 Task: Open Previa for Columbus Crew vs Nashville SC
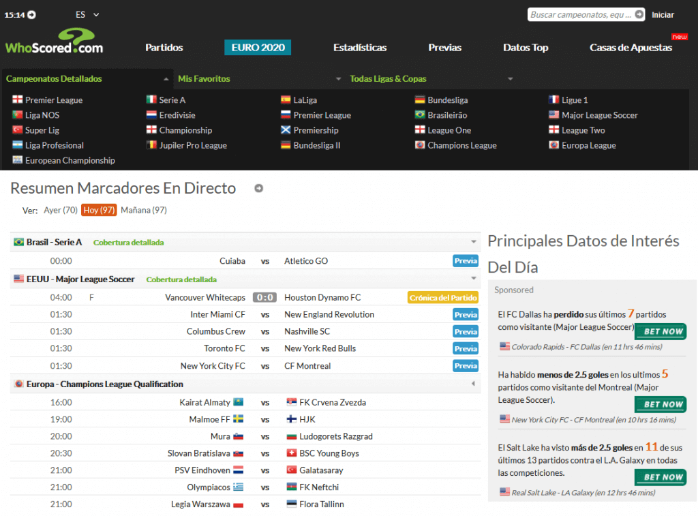coord(466,331)
